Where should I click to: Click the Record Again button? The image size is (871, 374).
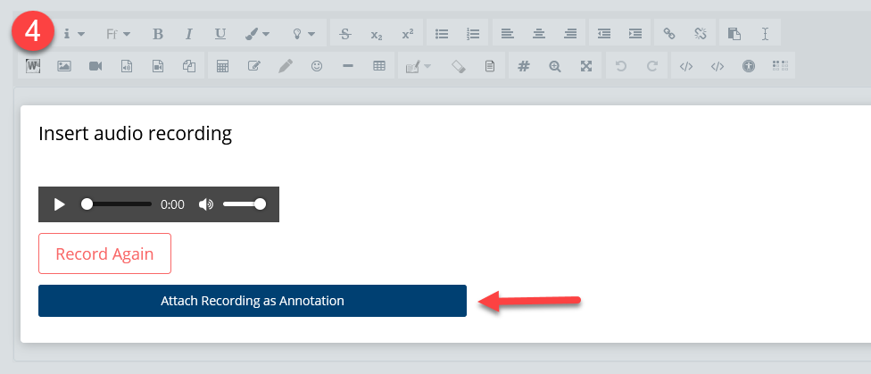coord(104,253)
